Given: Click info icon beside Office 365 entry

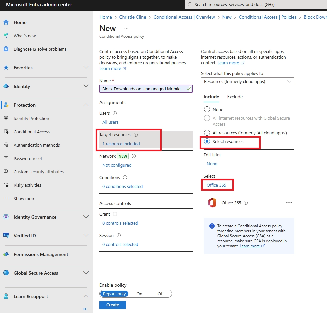Looking at the screenshot, I should pyautogui.click(x=246, y=203).
